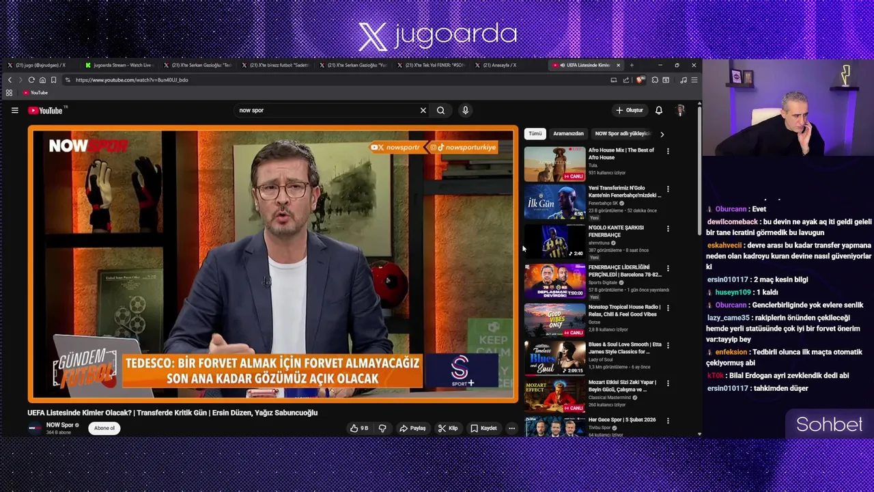Go back in the browser

point(10,80)
